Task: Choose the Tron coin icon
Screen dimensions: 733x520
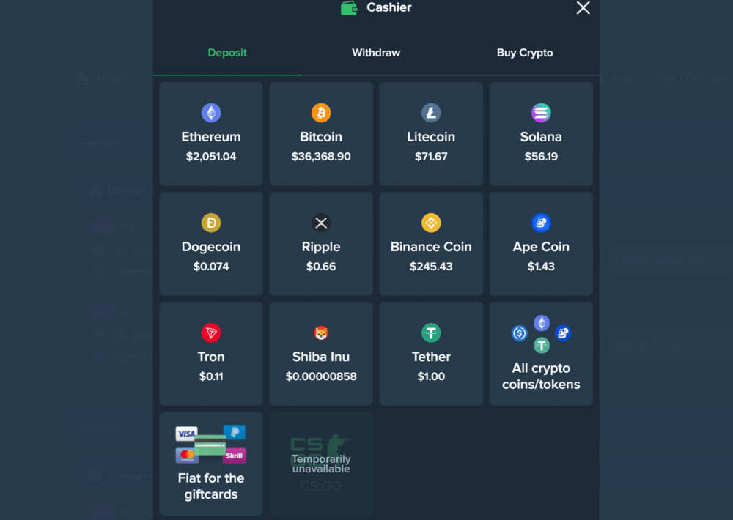Action: pos(211,333)
